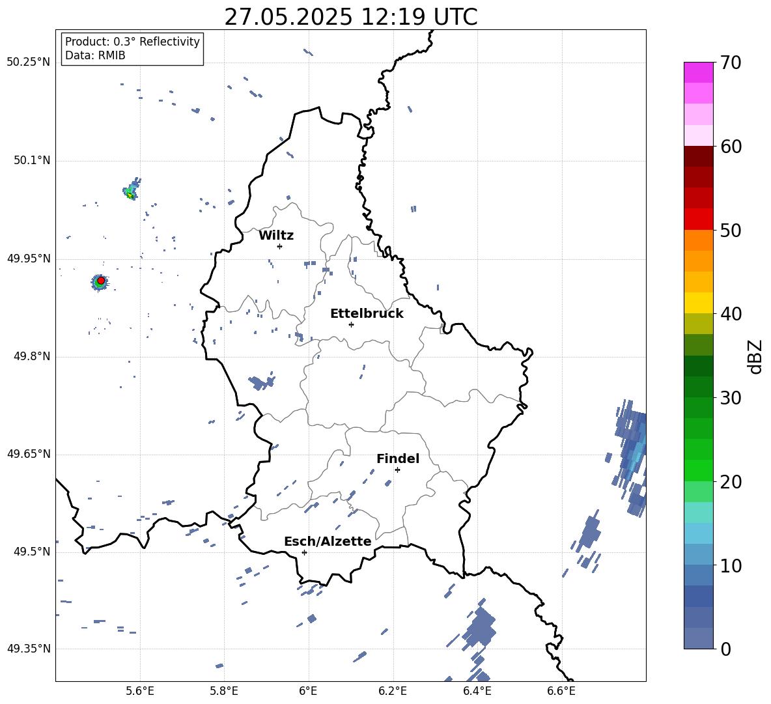This screenshot has width=771, height=704.
Task: Click the 50.25°N latitude label
Action: [x=29, y=63]
